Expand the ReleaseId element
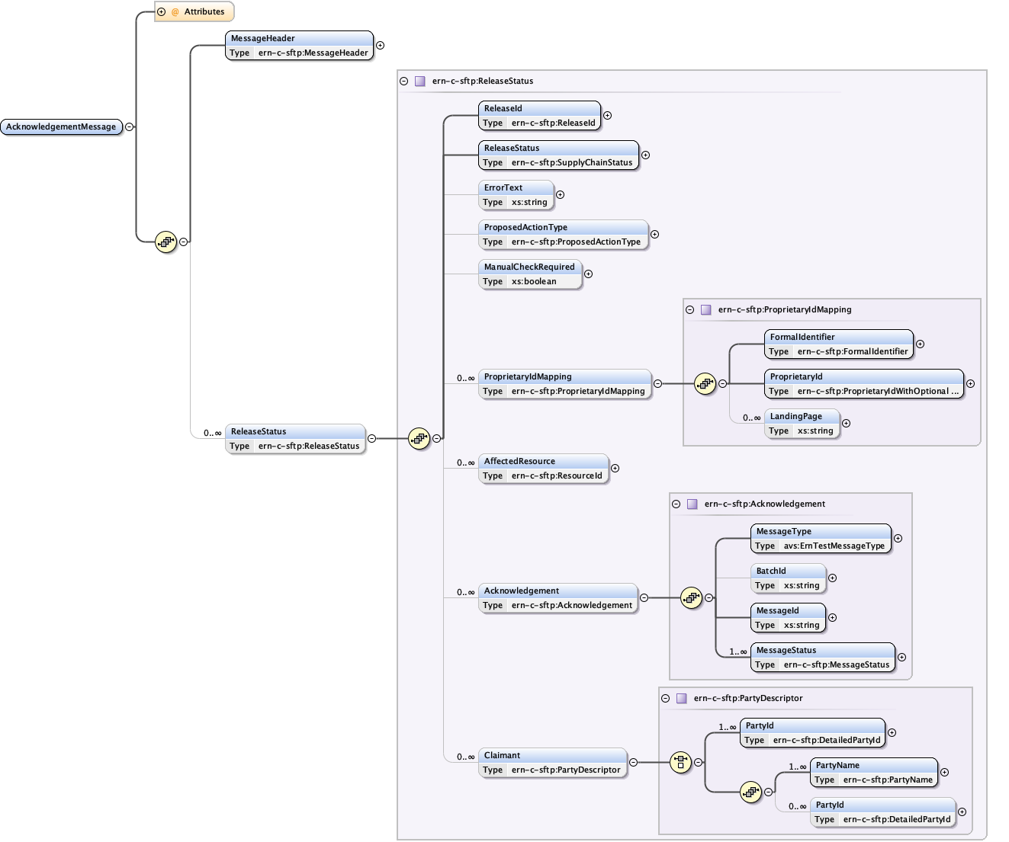The height and width of the screenshot is (842, 1009). (607, 116)
